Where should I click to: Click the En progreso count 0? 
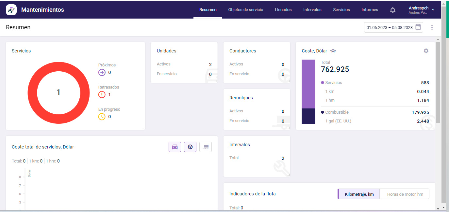[109, 117]
